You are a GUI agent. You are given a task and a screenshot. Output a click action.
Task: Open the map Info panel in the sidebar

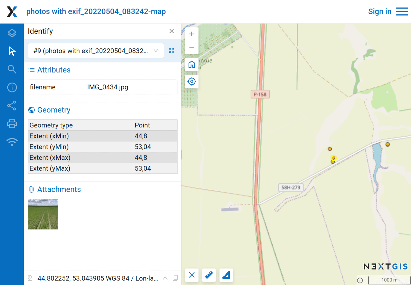(12, 87)
